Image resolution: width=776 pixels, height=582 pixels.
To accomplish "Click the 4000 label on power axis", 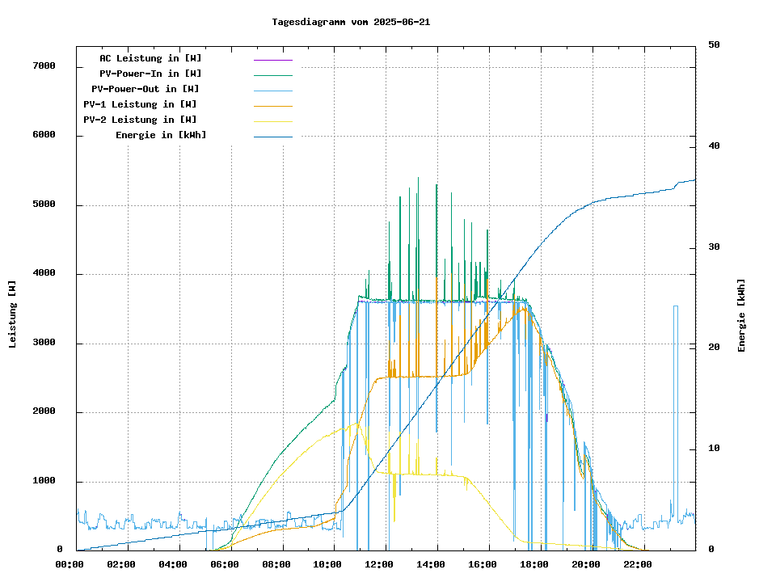I will [x=43, y=273].
